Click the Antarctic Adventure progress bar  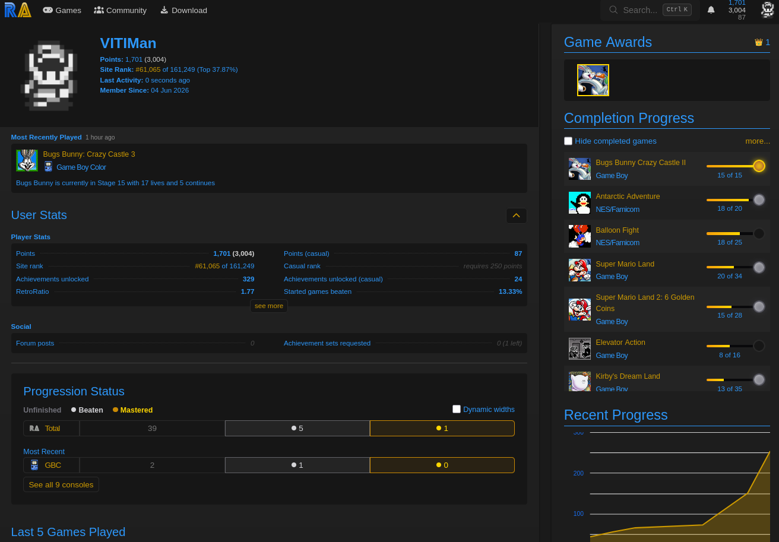pos(730,200)
